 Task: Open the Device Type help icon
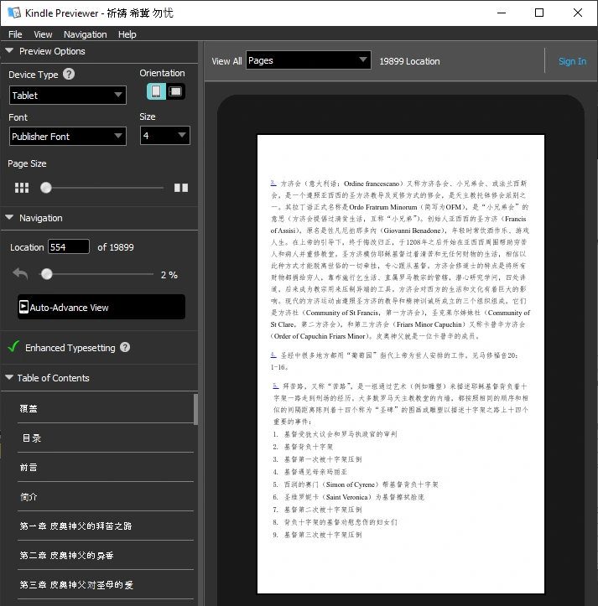(69, 74)
